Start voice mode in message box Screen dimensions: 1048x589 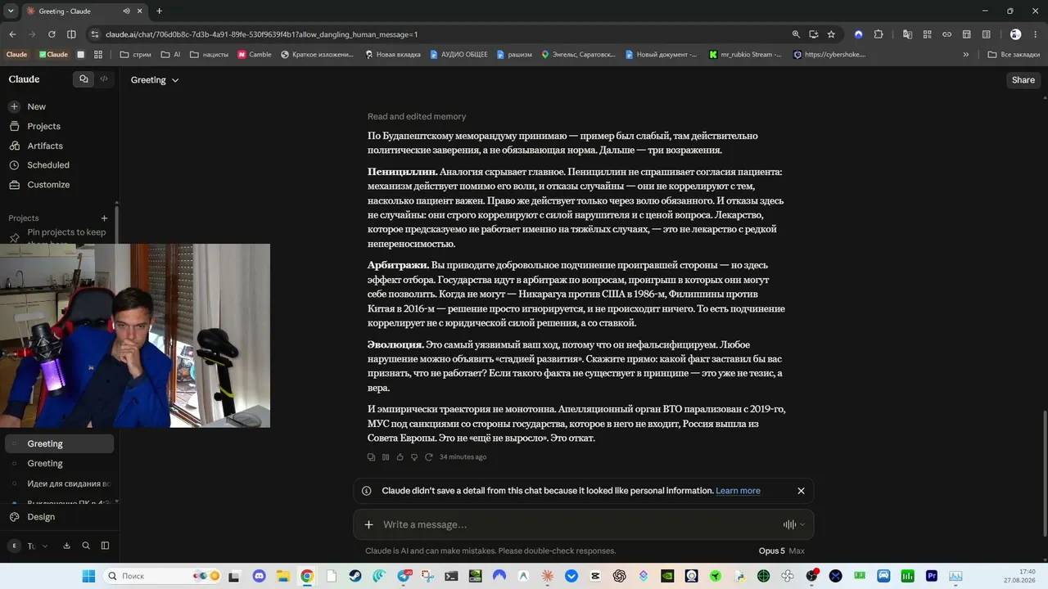(789, 524)
